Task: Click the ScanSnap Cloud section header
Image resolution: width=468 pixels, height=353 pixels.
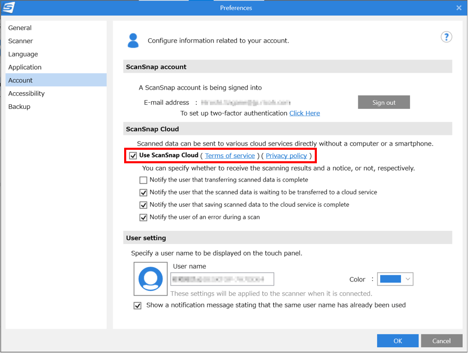Action: [x=288, y=129]
